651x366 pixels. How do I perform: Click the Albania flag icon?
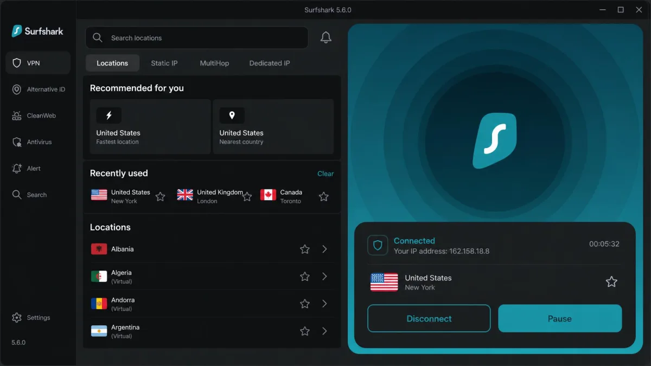pos(99,249)
